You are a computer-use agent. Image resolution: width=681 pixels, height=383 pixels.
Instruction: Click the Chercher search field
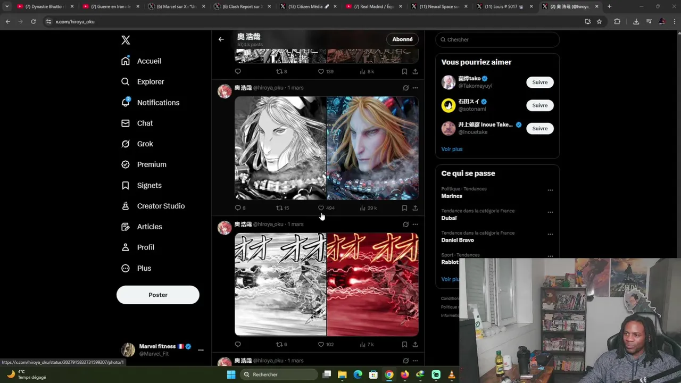tap(497, 39)
